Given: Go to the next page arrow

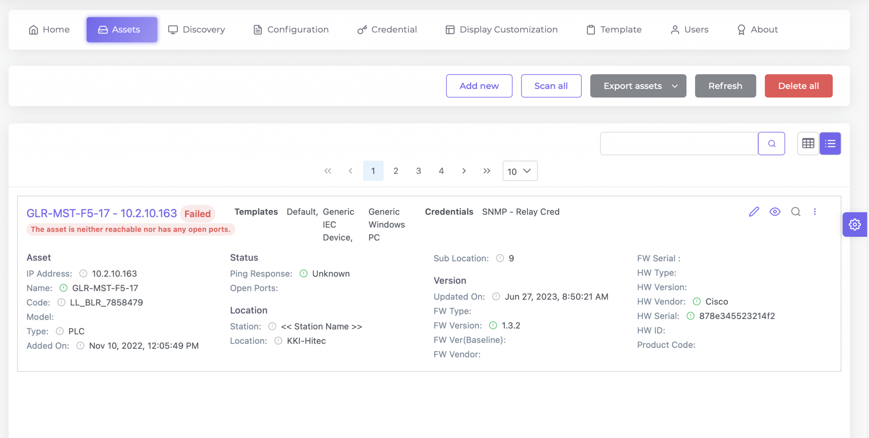Looking at the screenshot, I should (464, 171).
